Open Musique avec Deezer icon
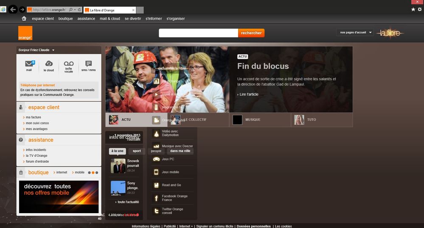This screenshot has height=228, width=424. 156,146
